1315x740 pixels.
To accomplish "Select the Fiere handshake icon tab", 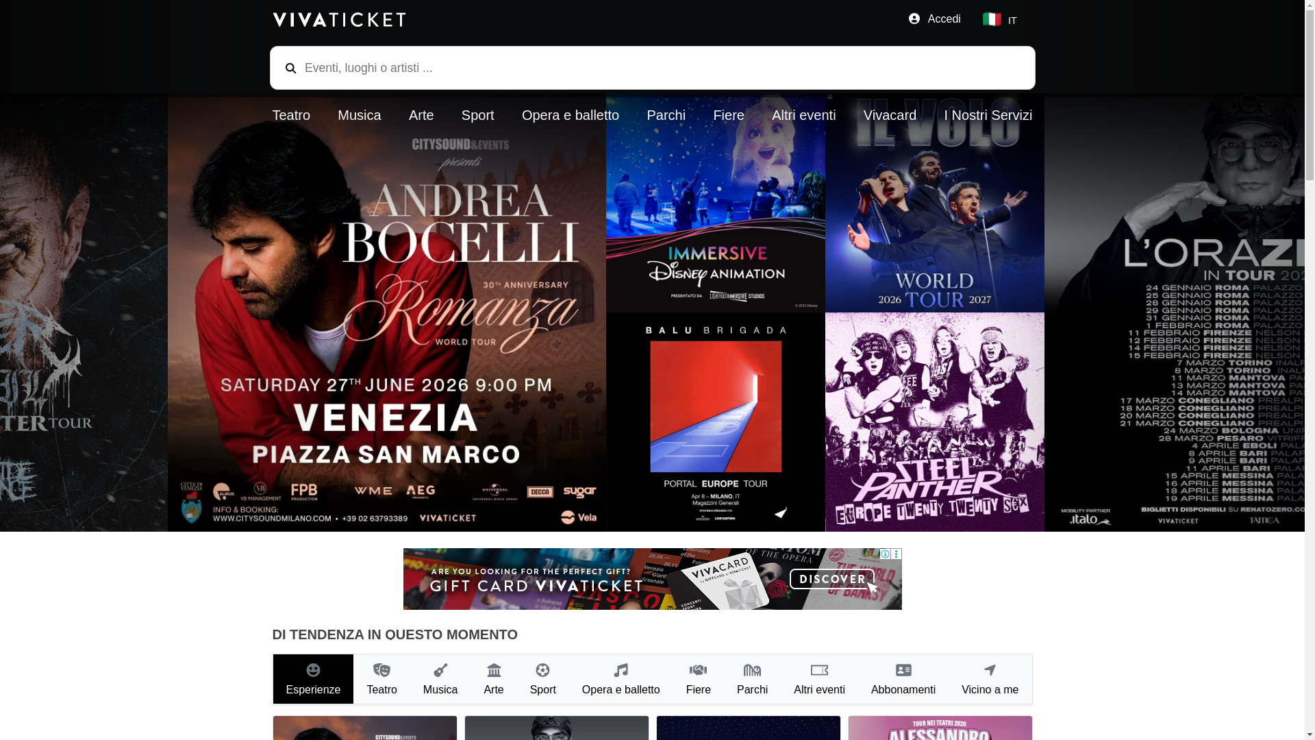I will pyautogui.click(x=699, y=679).
